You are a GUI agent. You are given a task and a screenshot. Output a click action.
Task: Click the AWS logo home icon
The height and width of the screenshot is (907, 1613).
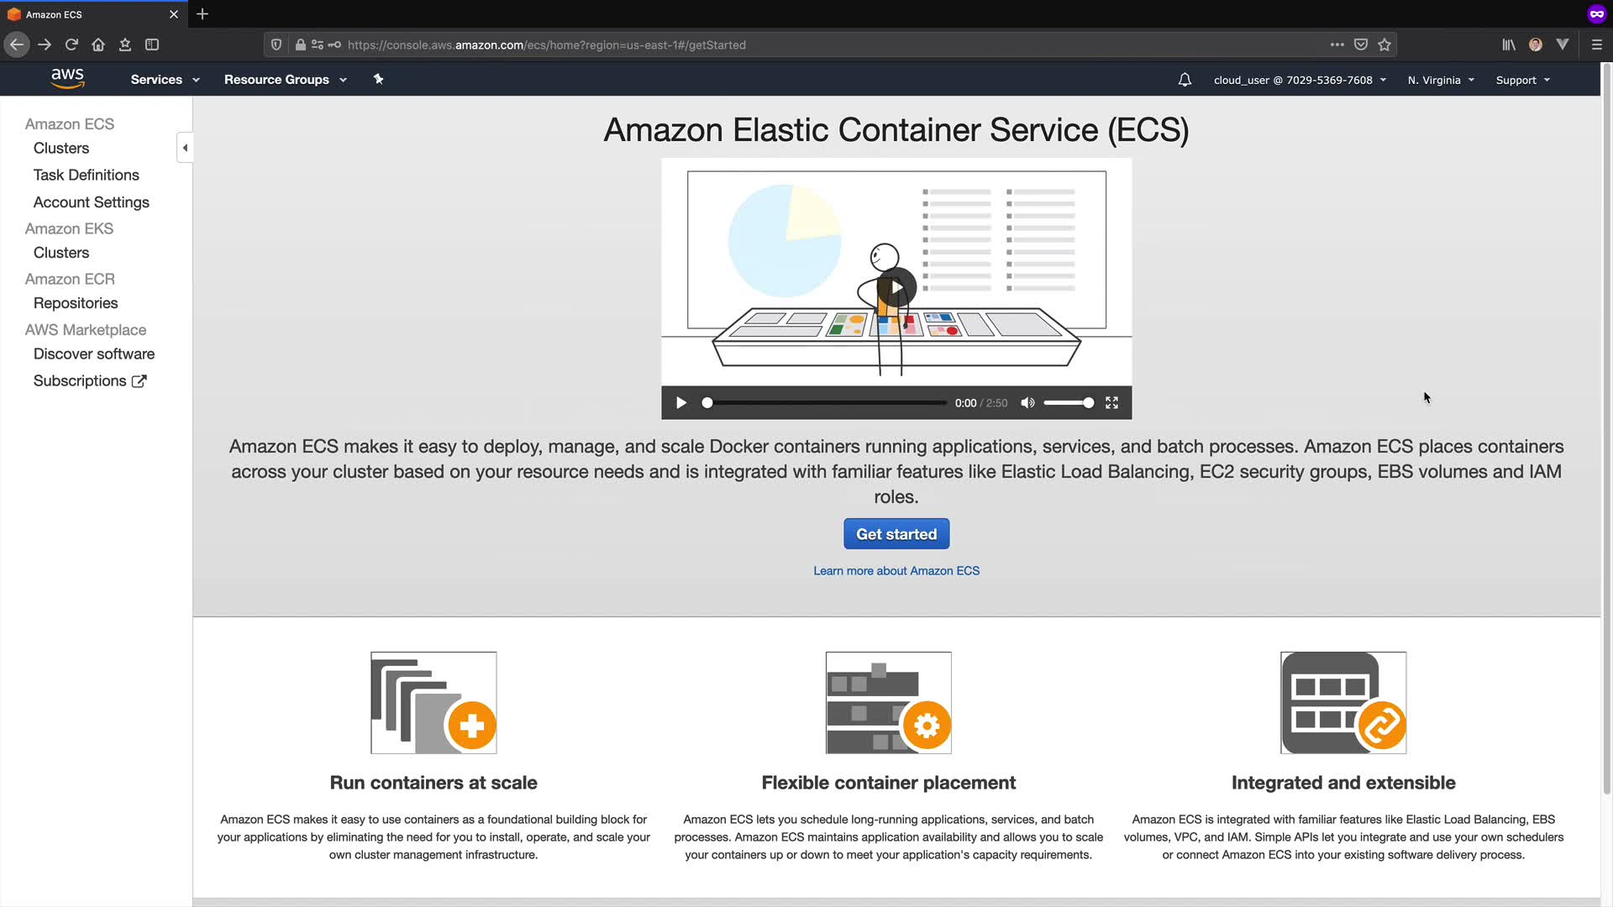67,79
